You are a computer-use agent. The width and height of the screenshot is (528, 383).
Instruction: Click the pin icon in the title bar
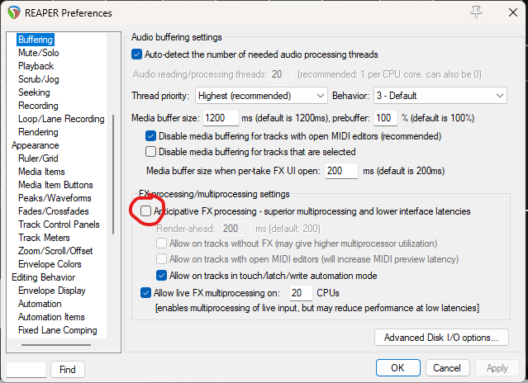point(475,12)
